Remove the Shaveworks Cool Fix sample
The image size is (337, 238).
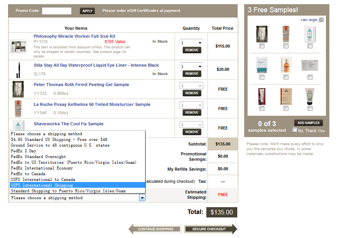coord(192,132)
